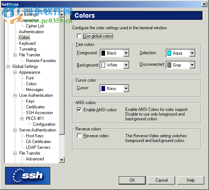
Task: Select Keys under User Authentication
Action: (30, 101)
